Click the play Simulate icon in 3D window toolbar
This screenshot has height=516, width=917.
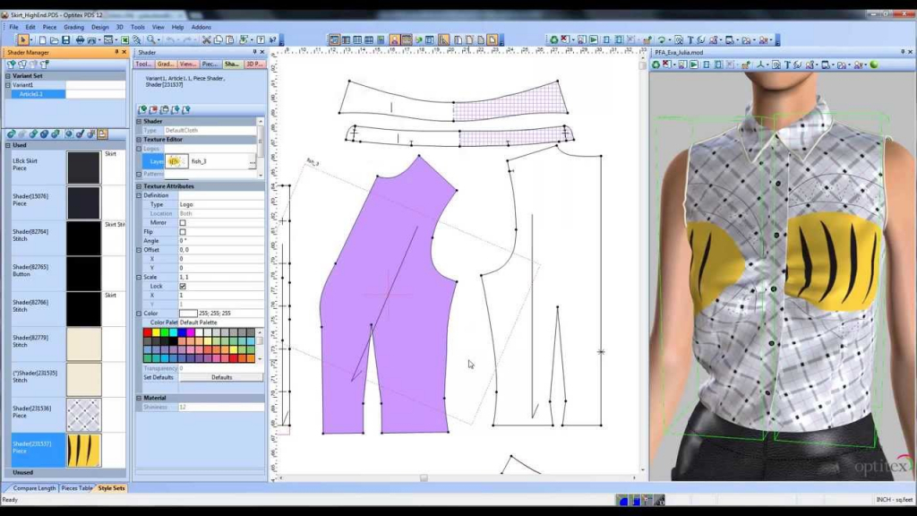point(694,64)
